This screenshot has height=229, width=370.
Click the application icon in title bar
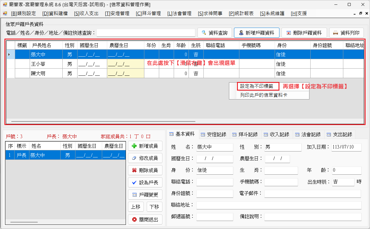[5, 4]
